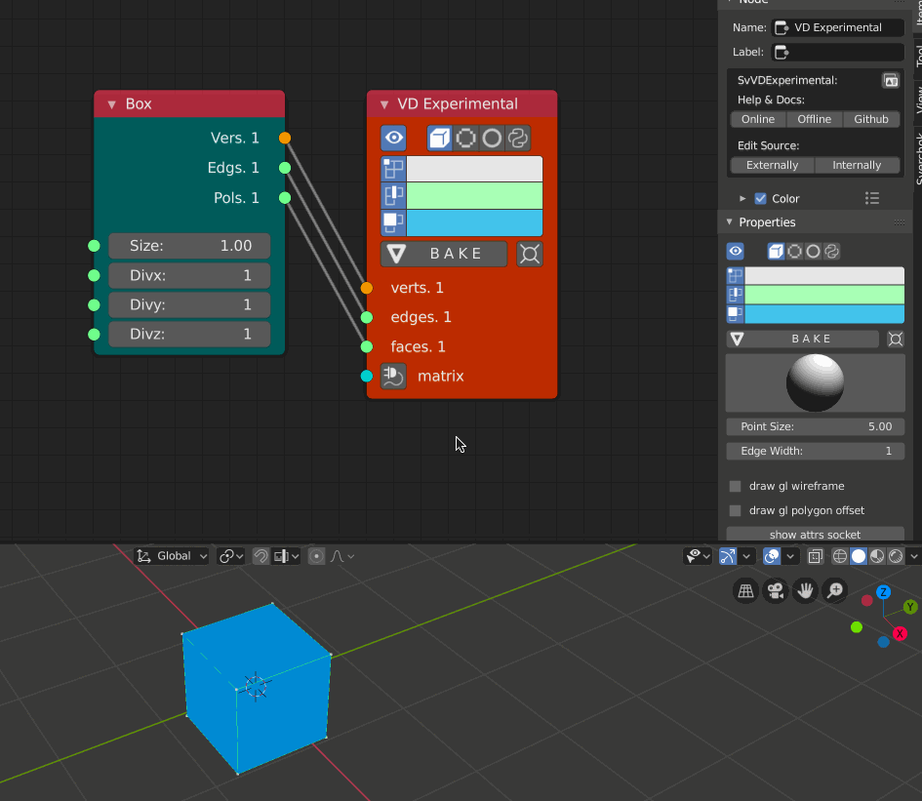Click the matrix socket plug icon
Viewport: 922px width, 801px height.
pyautogui.click(x=393, y=377)
